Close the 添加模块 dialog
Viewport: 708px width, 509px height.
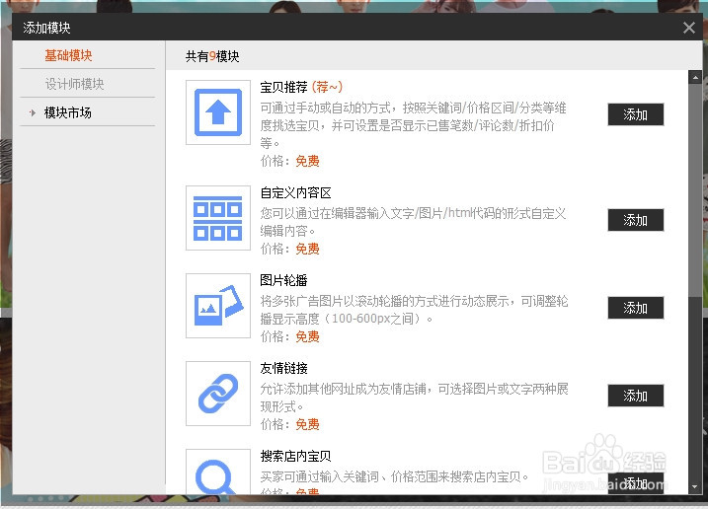(689, 28)
